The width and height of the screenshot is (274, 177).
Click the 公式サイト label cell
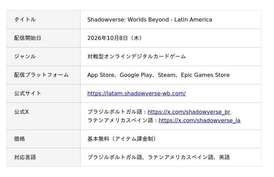tap(44, 94)
